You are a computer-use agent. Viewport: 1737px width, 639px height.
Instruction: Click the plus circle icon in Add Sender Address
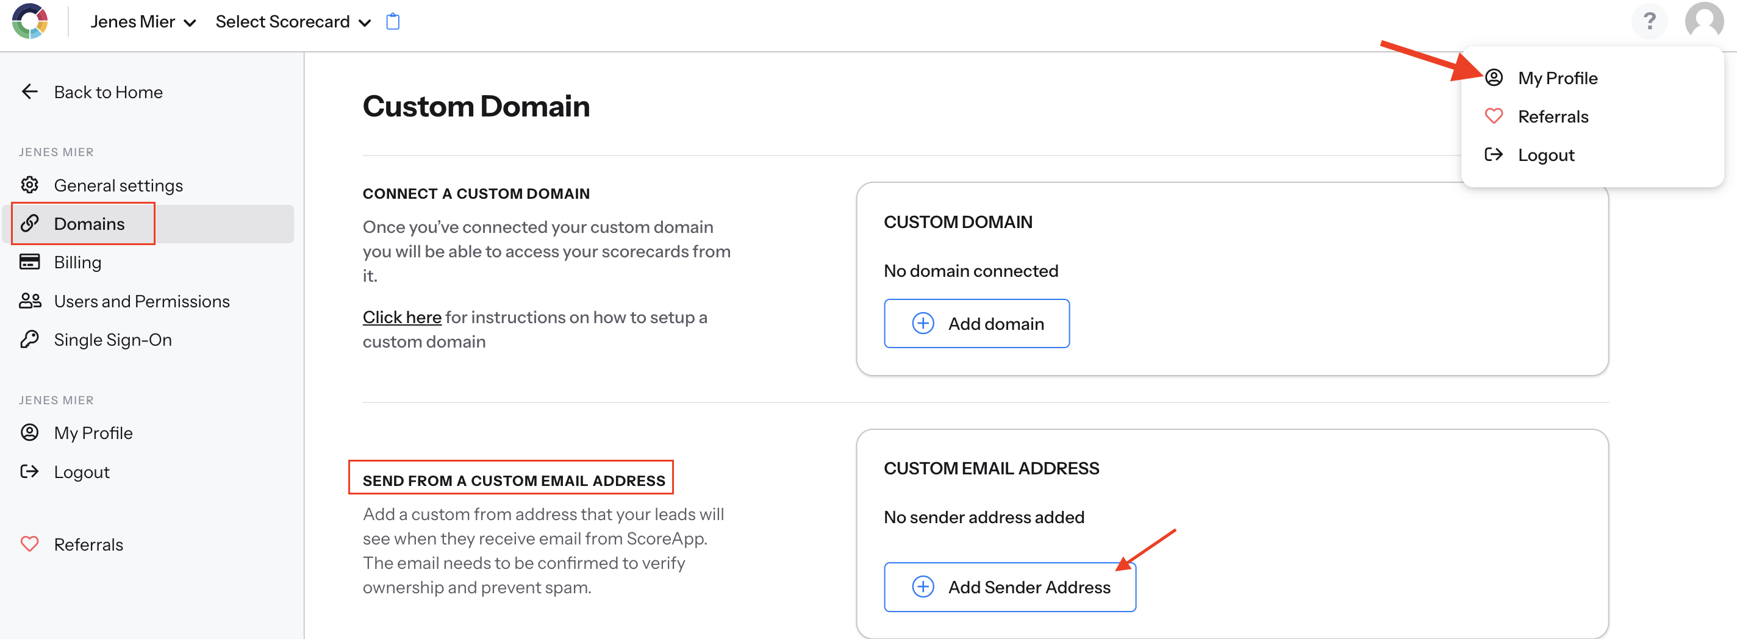point(922,587)
